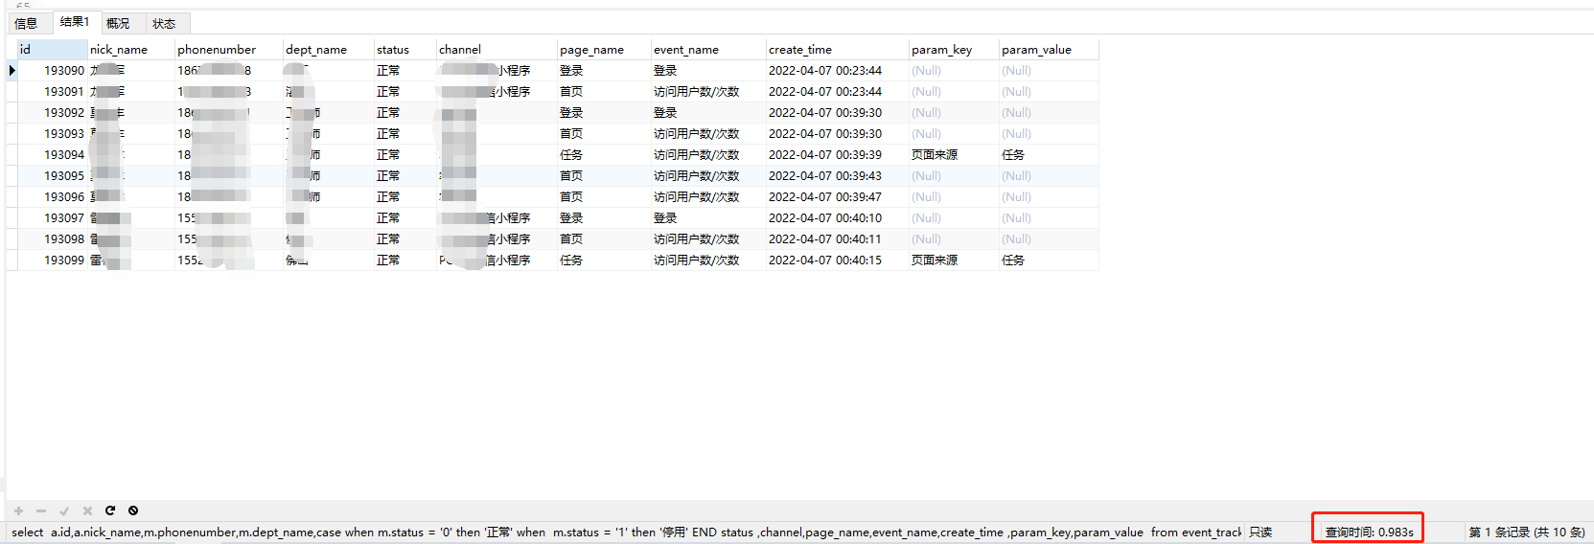The image size is (1594, 544).
Task: Click the nick_name column header
Action: (x=130, y=49)
